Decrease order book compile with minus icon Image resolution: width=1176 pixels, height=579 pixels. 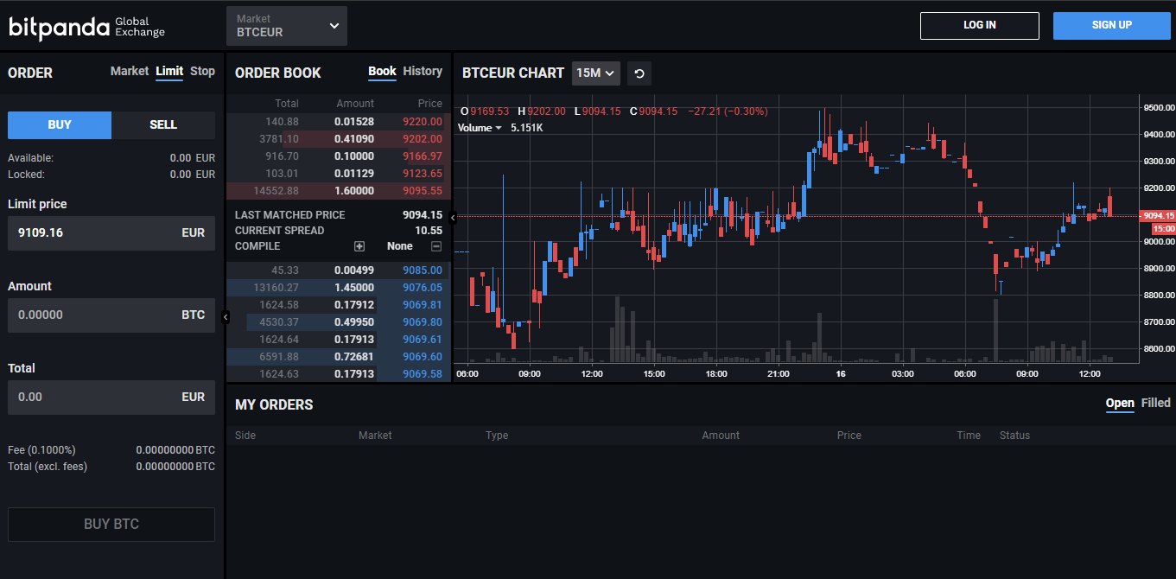pos(436,246)
